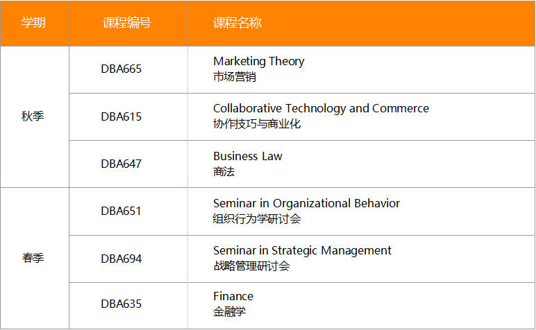Click Seminar in Organizational Behavior title
This screenshot has width=536, height=330.
306,203
